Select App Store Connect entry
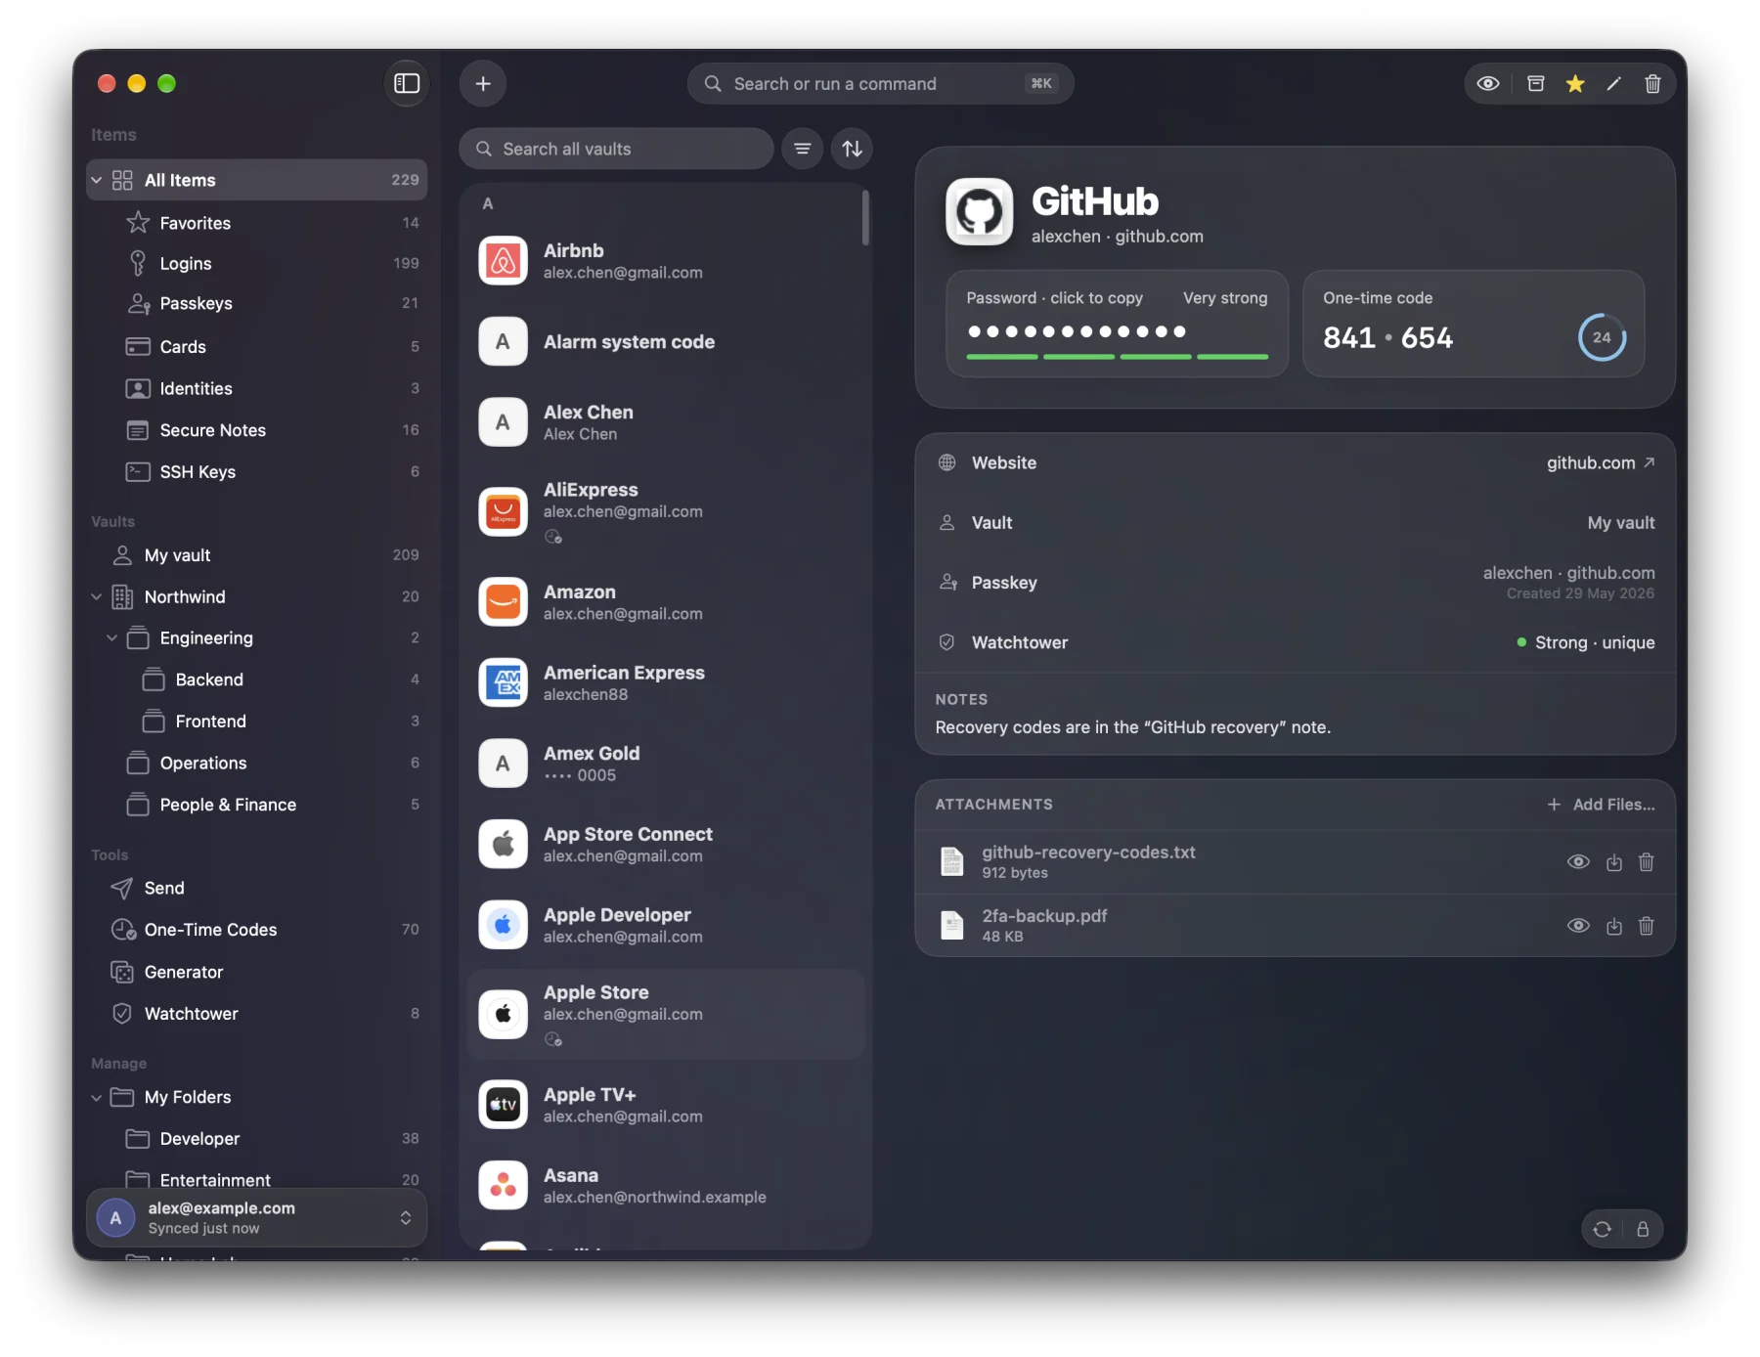 [x=666, y=844]
